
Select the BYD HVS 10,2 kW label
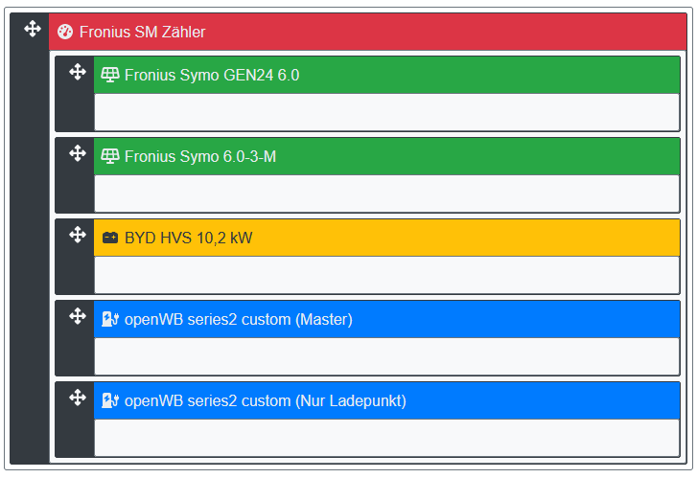[189, 239]
